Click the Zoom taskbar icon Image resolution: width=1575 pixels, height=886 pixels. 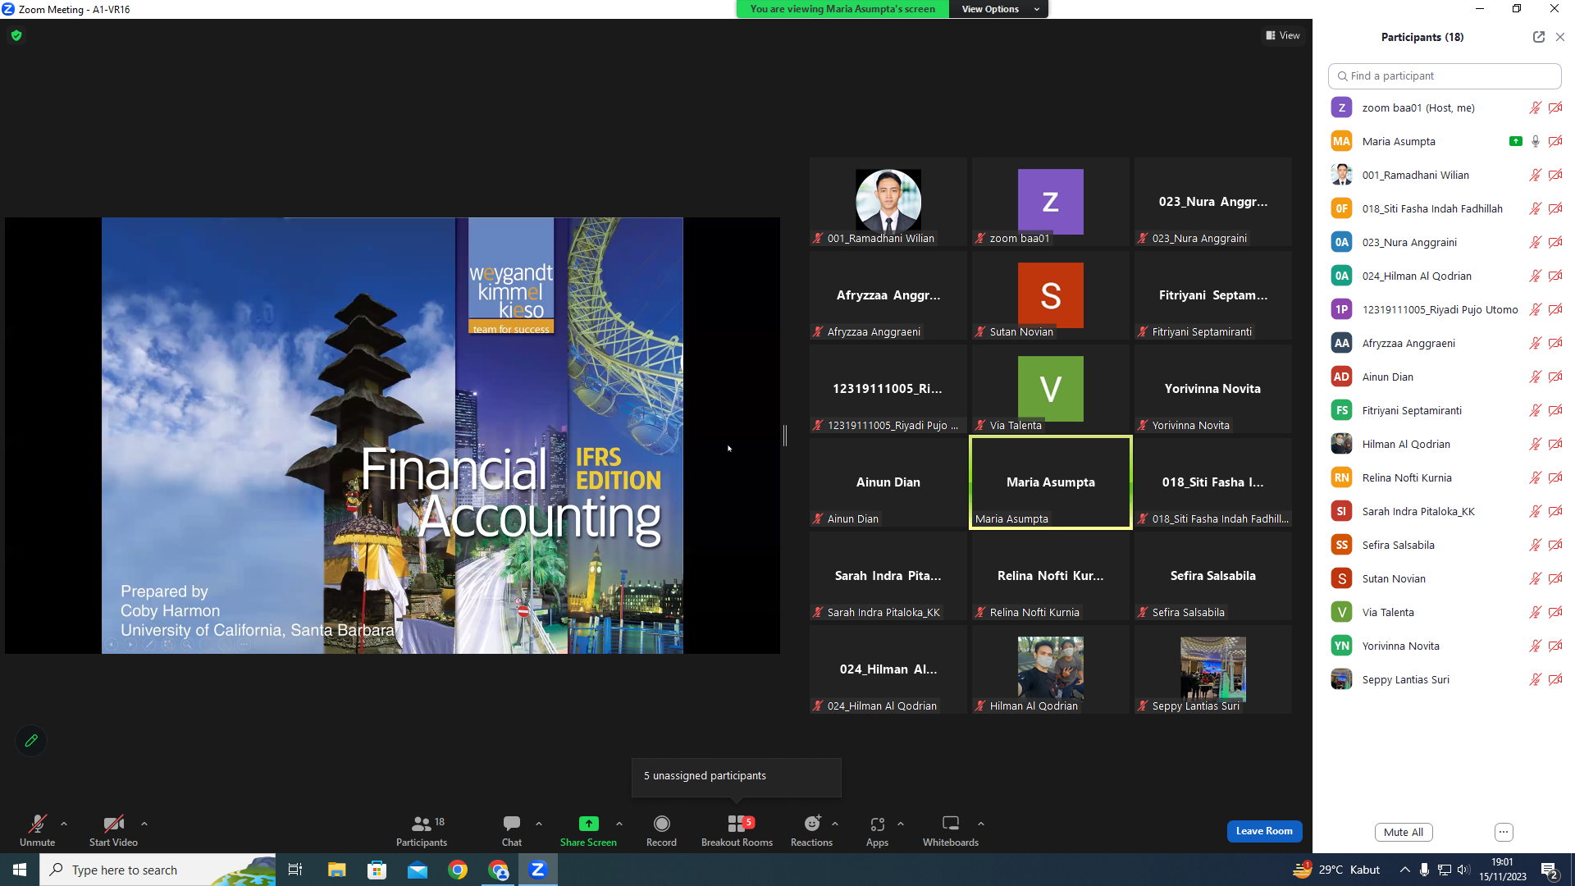(538, 870)
